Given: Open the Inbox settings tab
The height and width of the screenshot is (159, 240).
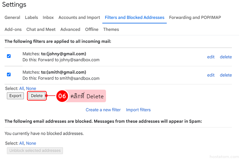Looking at the screenshot, I should click(48, 18).
